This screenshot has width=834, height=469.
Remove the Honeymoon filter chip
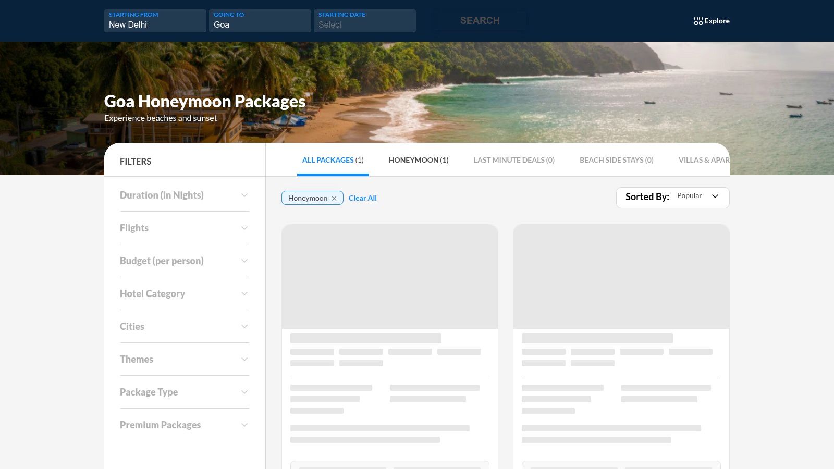(x=334, y=199)
